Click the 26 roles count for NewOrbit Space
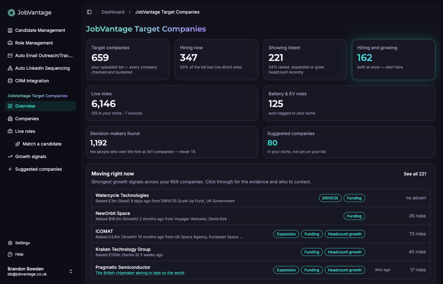 (417, 216)
